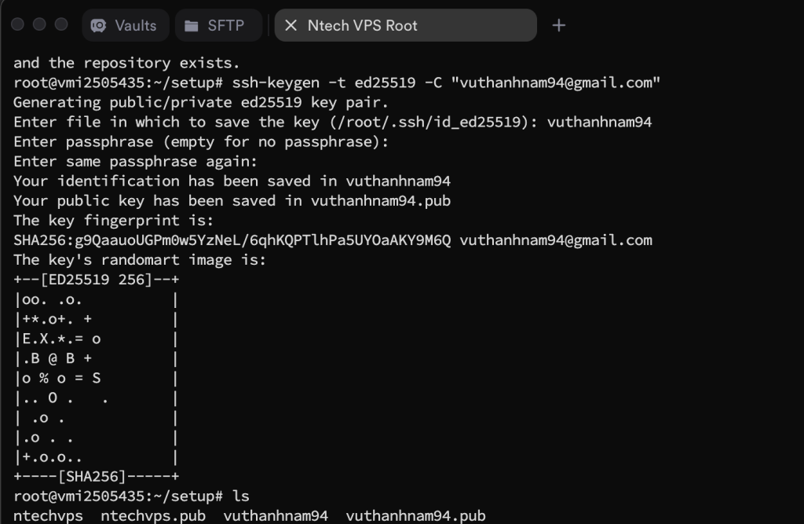Click the email after the fingerprint
804x524 pixels.
(x=556, y=240)
